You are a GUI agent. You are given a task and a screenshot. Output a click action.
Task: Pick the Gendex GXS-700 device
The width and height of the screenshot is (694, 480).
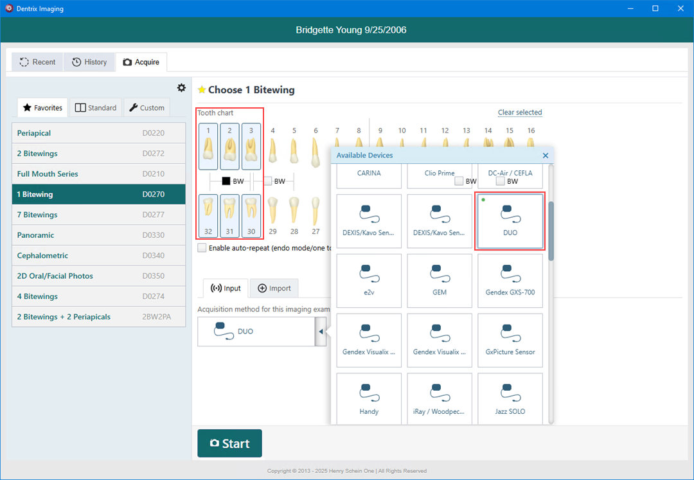point(510,280)
